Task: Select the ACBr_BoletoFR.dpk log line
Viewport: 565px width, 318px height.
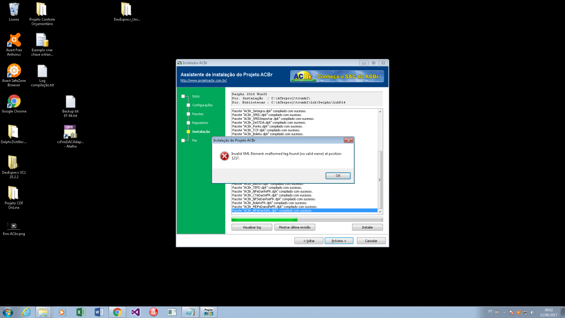Action: [x=305, y=203]
